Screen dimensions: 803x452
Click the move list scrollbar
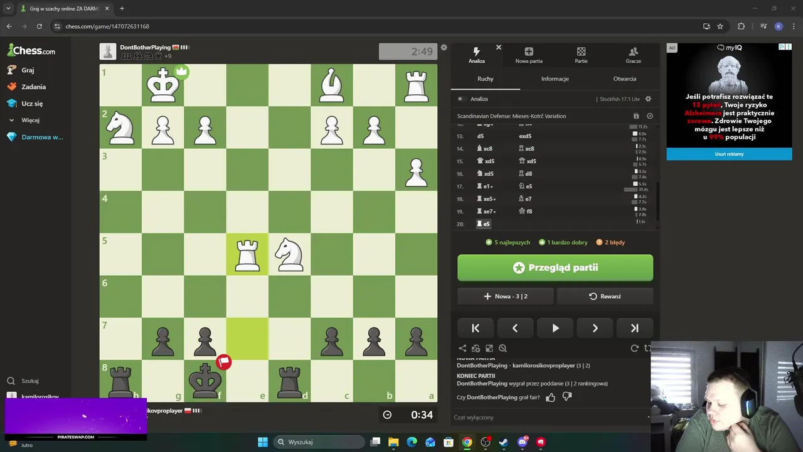click(x=657, y=201)
